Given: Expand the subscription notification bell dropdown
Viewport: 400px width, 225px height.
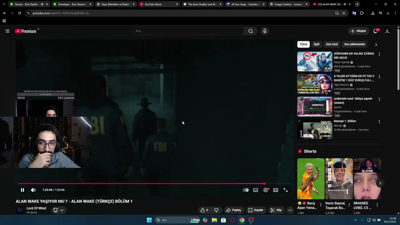Looking at the screenshot, I should [x=58, y=210].
